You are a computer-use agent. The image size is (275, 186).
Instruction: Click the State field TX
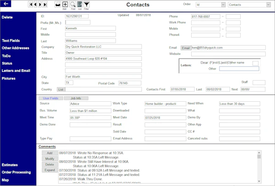[x=69, y=82]
